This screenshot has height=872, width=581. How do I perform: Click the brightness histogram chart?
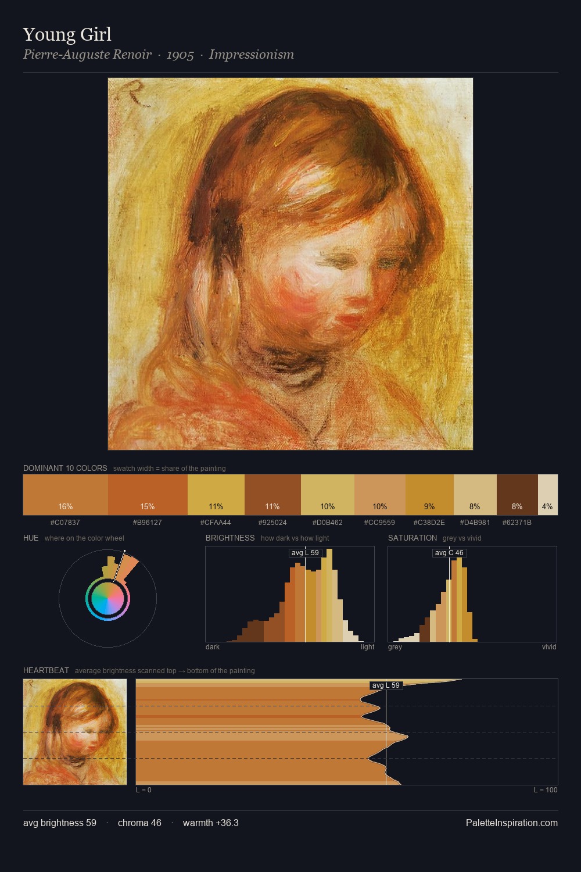(x=290, y=594)
